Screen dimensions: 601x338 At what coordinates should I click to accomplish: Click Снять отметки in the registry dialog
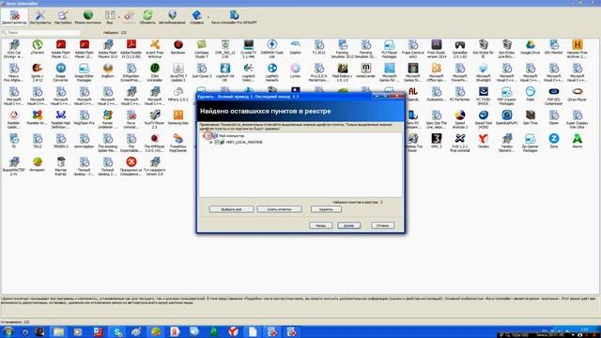click(x=280, y=209)
